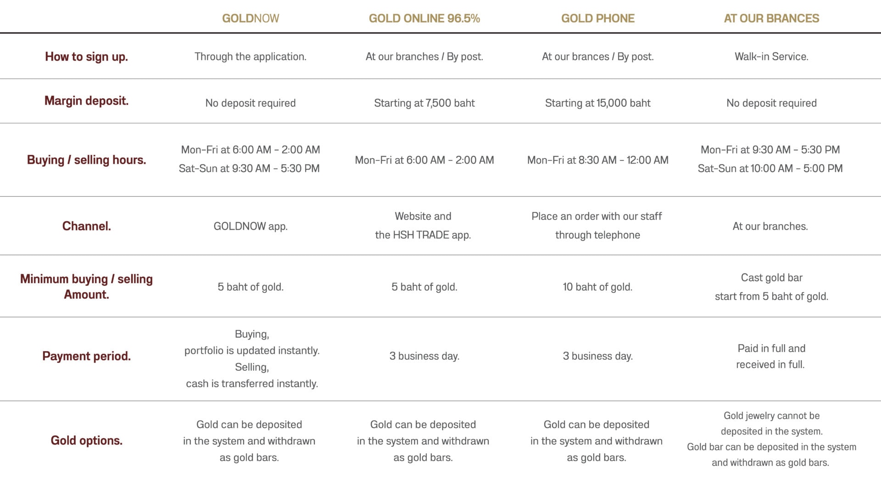The width and height of the screenshot is (881, 484).
Task: Select the "Payment period." row label
Action: (86, 356)
